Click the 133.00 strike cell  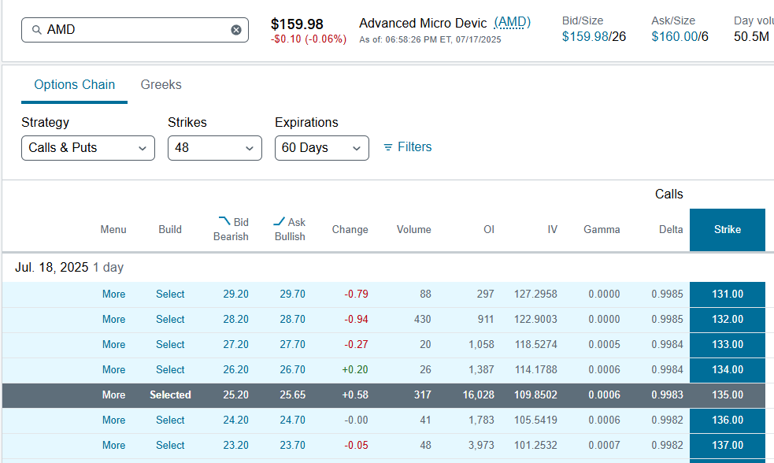pos(727,345)
